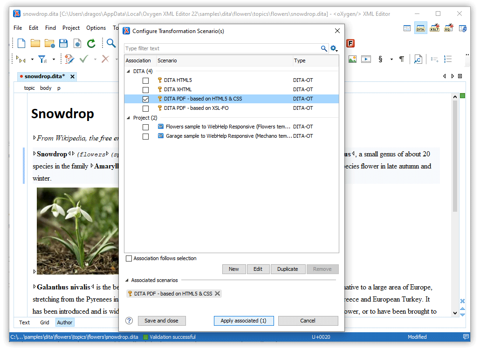Click the insert media object icon

tap(366, 59)
